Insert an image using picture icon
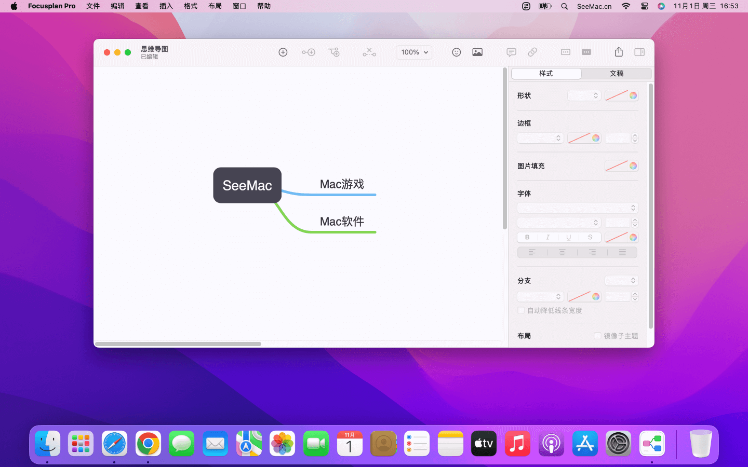The height and width of the screenshot is (467, 748). click(477, 52)
